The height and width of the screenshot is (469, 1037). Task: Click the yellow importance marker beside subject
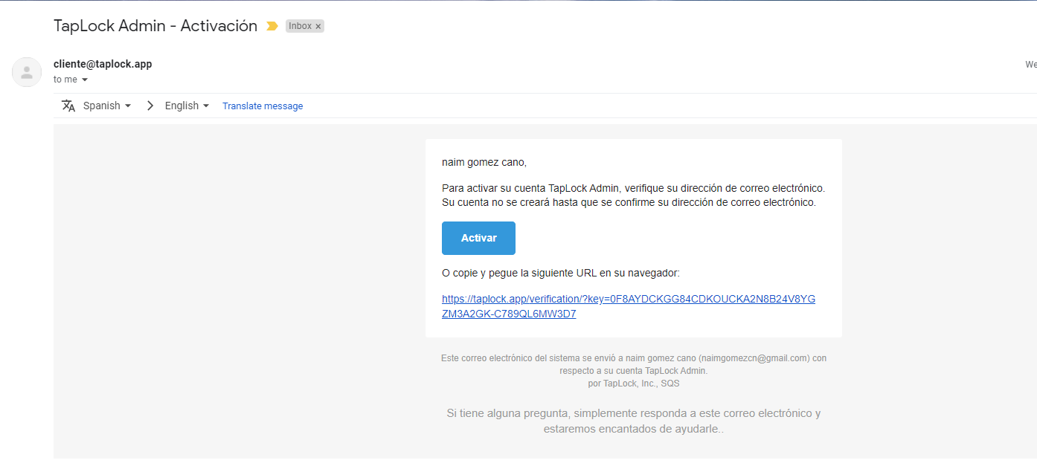(272, 26)
